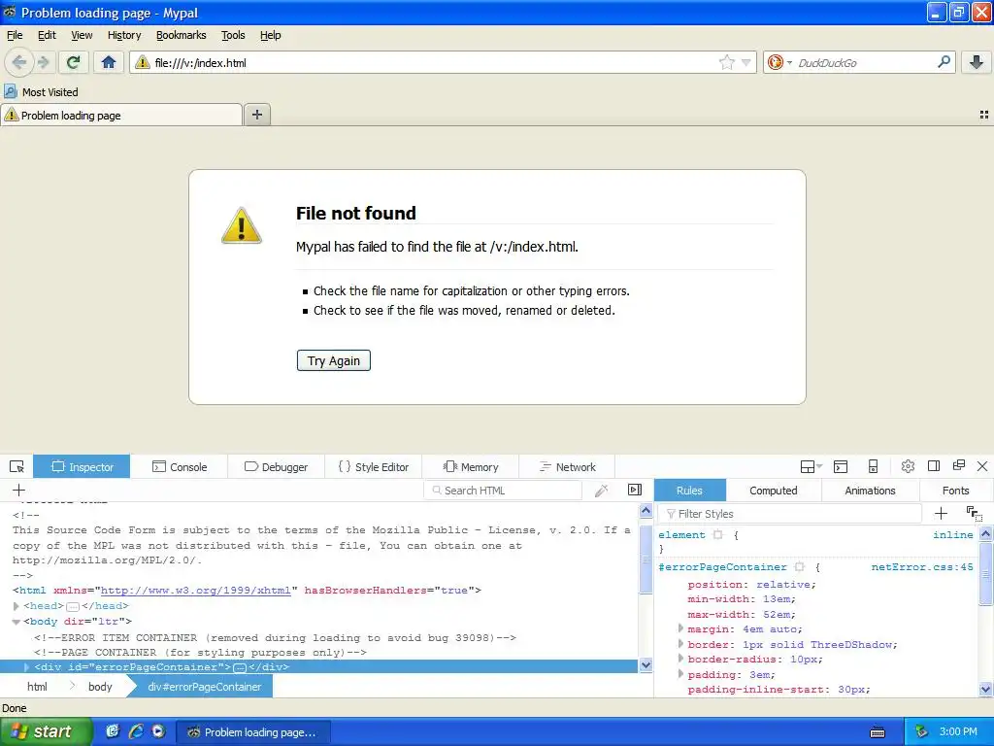The height and width of the screenshot is (746, 994).
Task: Open the Edit menu
Action: click(47, 35)
